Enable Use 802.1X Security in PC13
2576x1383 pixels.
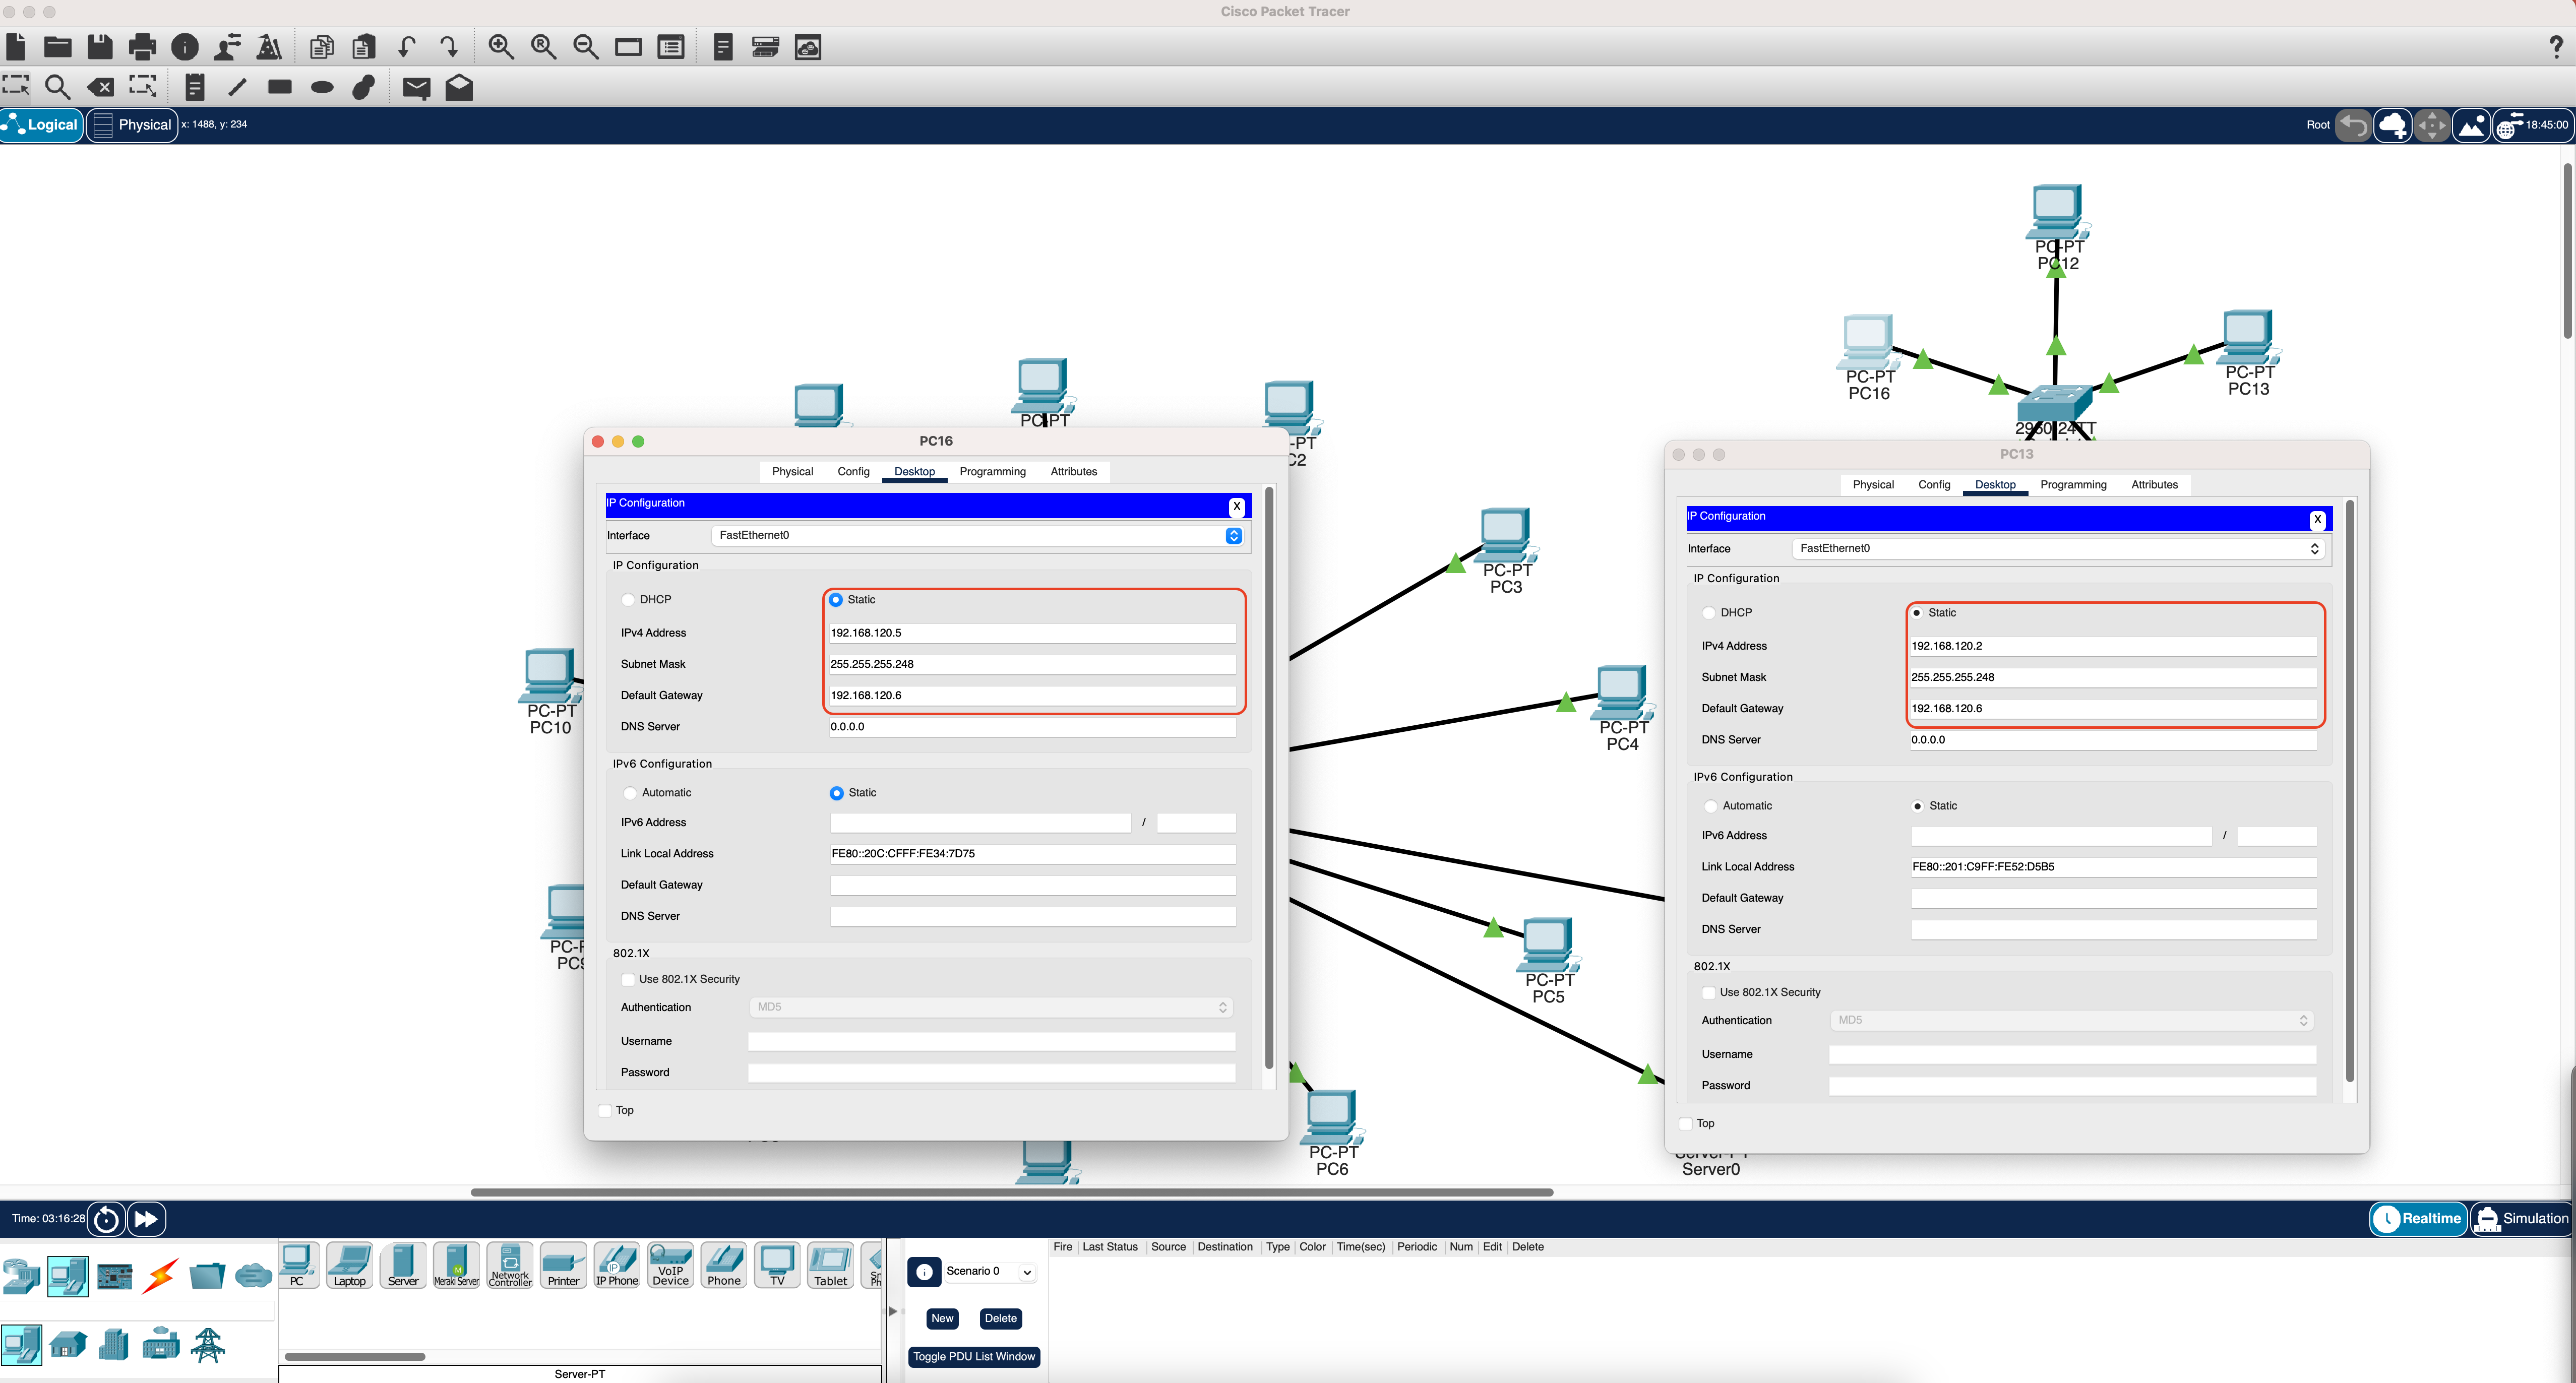1709,993
